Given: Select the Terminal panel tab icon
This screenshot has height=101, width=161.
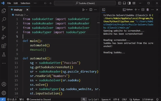Looking at the screenshot, I should [x=104, y=10].
